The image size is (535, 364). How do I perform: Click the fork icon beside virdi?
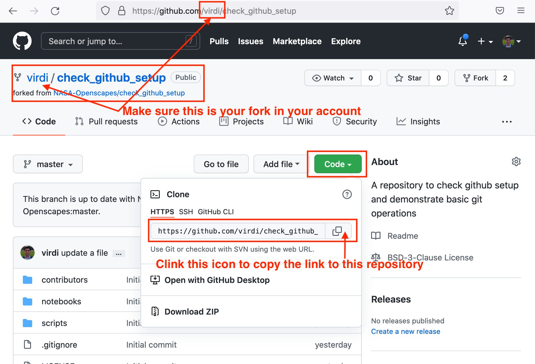coord(17,77)
